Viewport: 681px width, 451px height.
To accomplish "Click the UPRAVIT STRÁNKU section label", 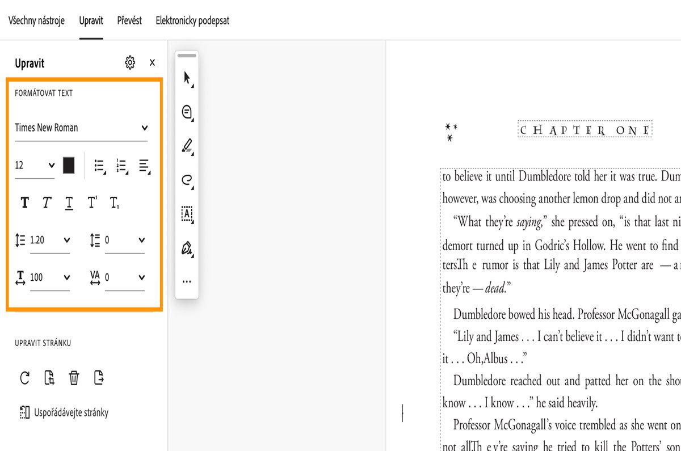I will [43, 343].
